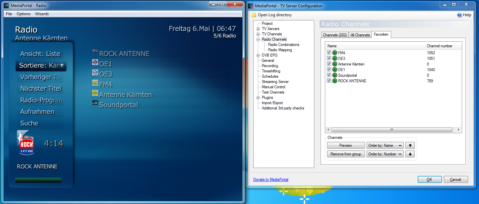Click the Open Log directory folder icon
Viewport: 479px width, 204px height.
(x=254, y=15)
